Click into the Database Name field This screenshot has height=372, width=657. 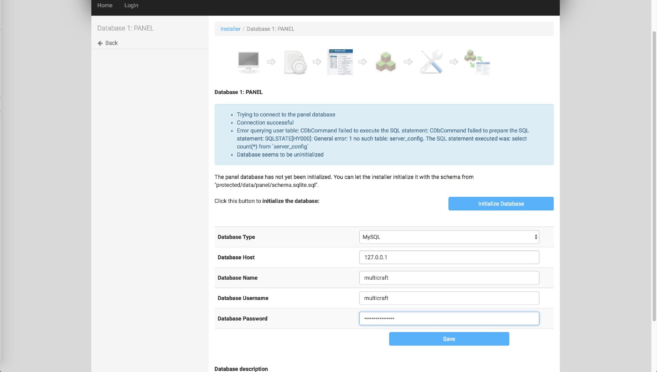(449, 278)
